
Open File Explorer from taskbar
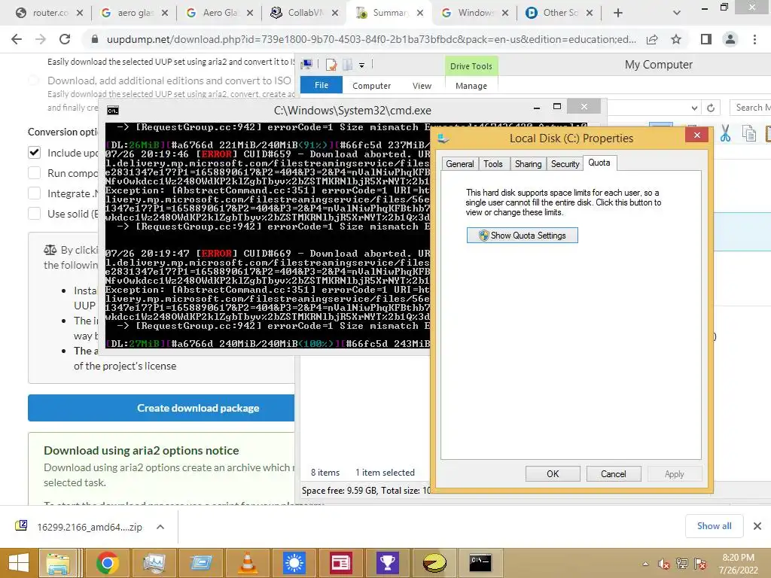pos(59,563)
